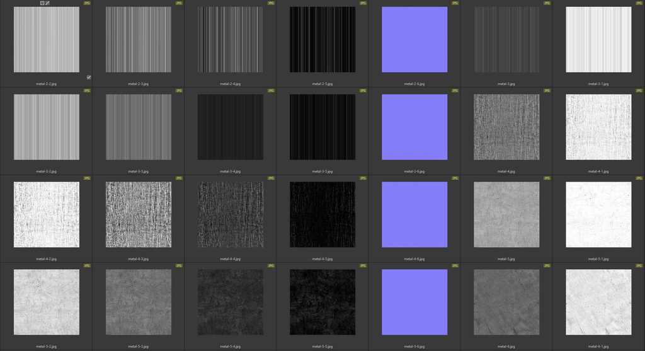Click the metal-3-3.jpg filename label
Screen dimensions: 645x351
(139, 171)
